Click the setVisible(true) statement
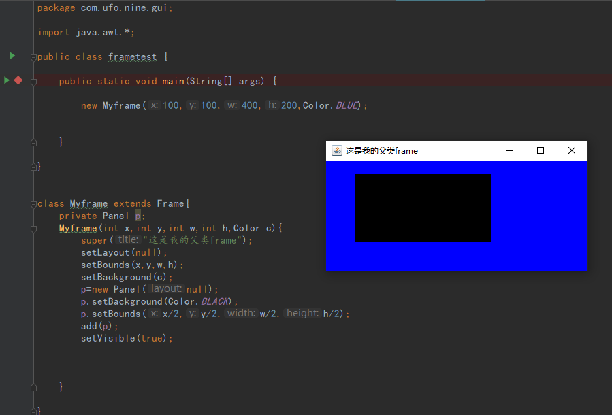This screenshot has height=415, width=612. coord(127,339)
